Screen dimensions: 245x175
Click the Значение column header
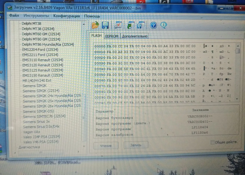(x=200, y=110)
